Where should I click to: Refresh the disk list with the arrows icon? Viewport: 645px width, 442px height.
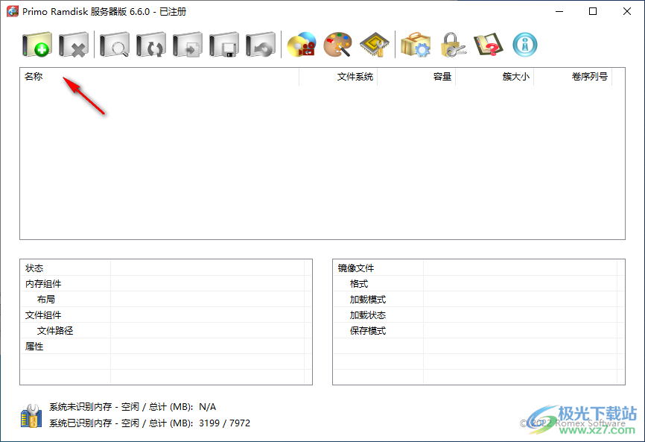click(151, 45)
